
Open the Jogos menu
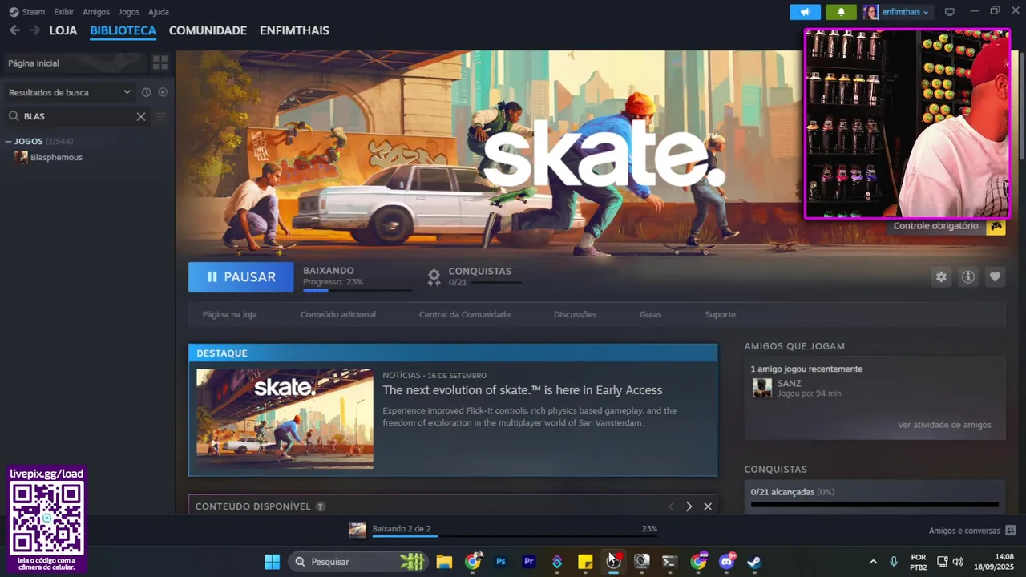pyautogui.click(x=128, y=12)
